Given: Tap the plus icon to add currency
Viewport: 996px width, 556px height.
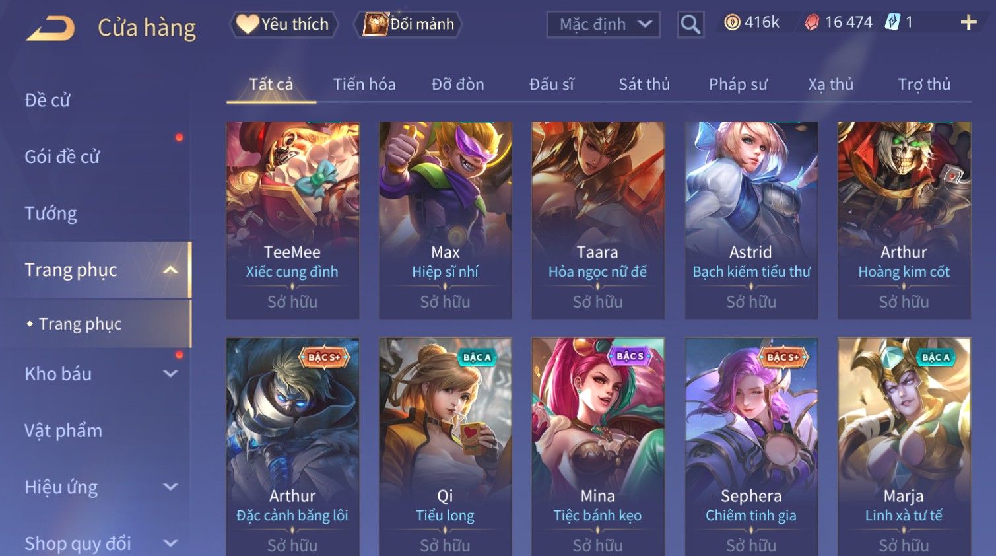Looking at the screenshot, I should pyautogui.click(x=968, y=22).
